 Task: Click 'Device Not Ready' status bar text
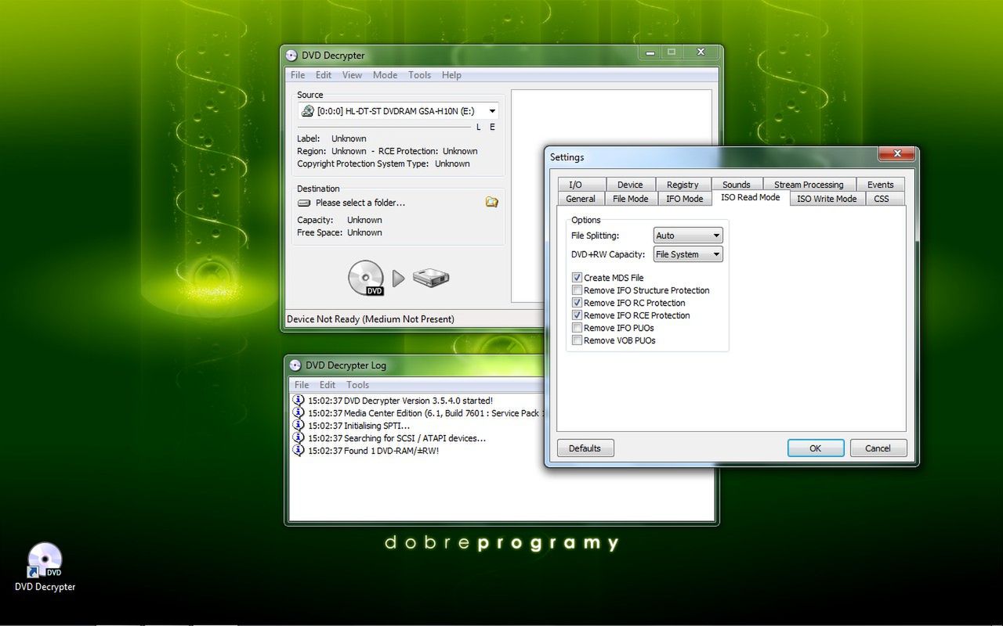[x=371, y=319]
